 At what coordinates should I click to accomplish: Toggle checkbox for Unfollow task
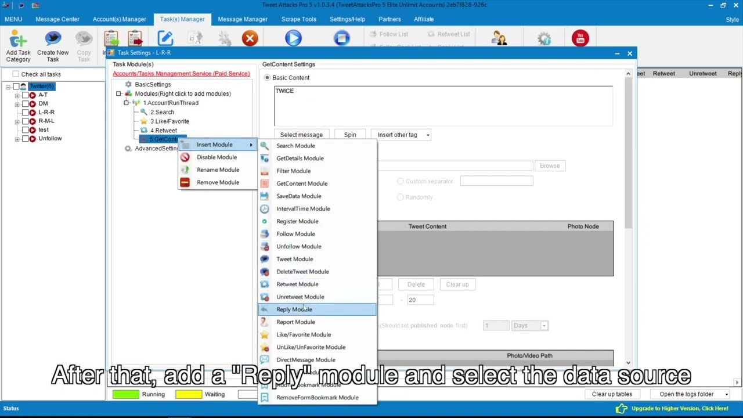coord(25,139)
